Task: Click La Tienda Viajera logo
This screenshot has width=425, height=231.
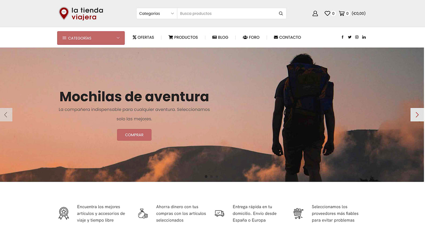Action: coord(81,14)
